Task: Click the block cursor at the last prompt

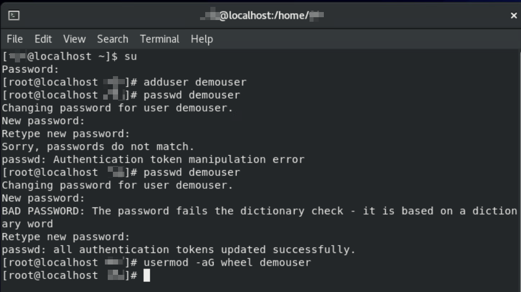Action: (x=147, y=276)
